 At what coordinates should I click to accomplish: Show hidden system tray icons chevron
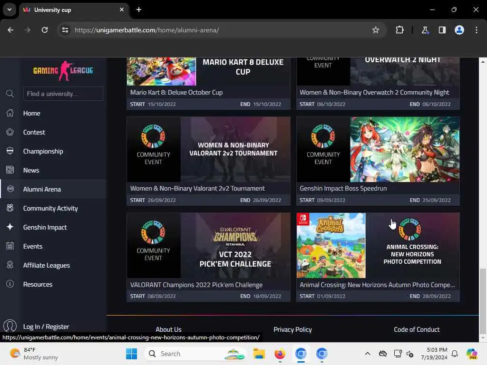click(x=368, y=354)
